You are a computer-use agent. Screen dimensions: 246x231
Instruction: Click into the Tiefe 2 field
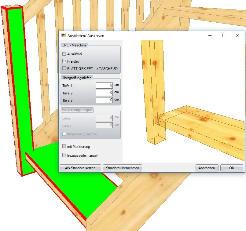point(104,93)
